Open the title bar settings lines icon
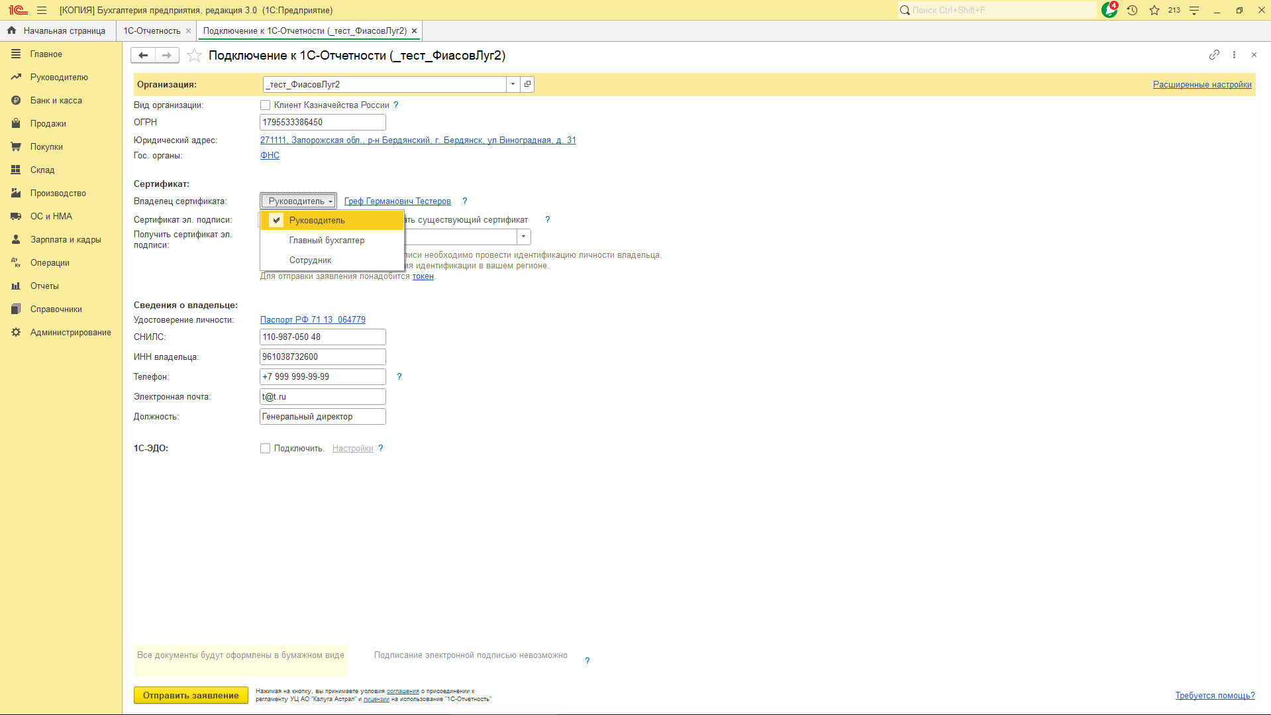 point(1194,10)
